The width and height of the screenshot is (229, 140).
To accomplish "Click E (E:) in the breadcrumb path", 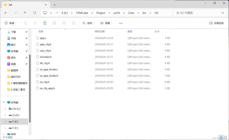I will (65, 13).
